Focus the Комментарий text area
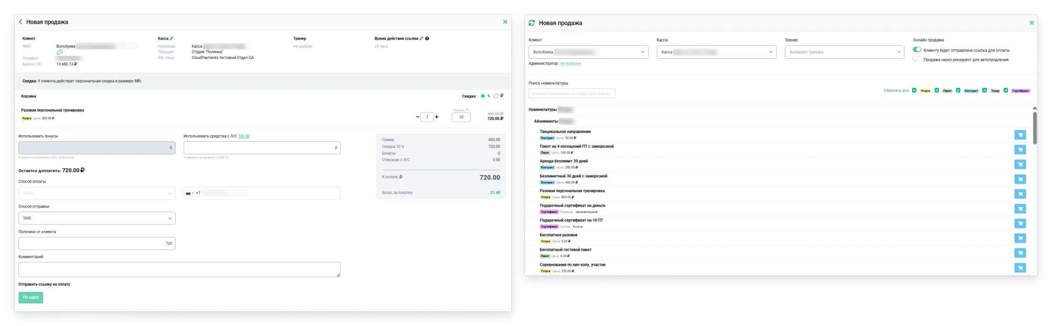The image size is (1052, 326). tap(179, 269)
